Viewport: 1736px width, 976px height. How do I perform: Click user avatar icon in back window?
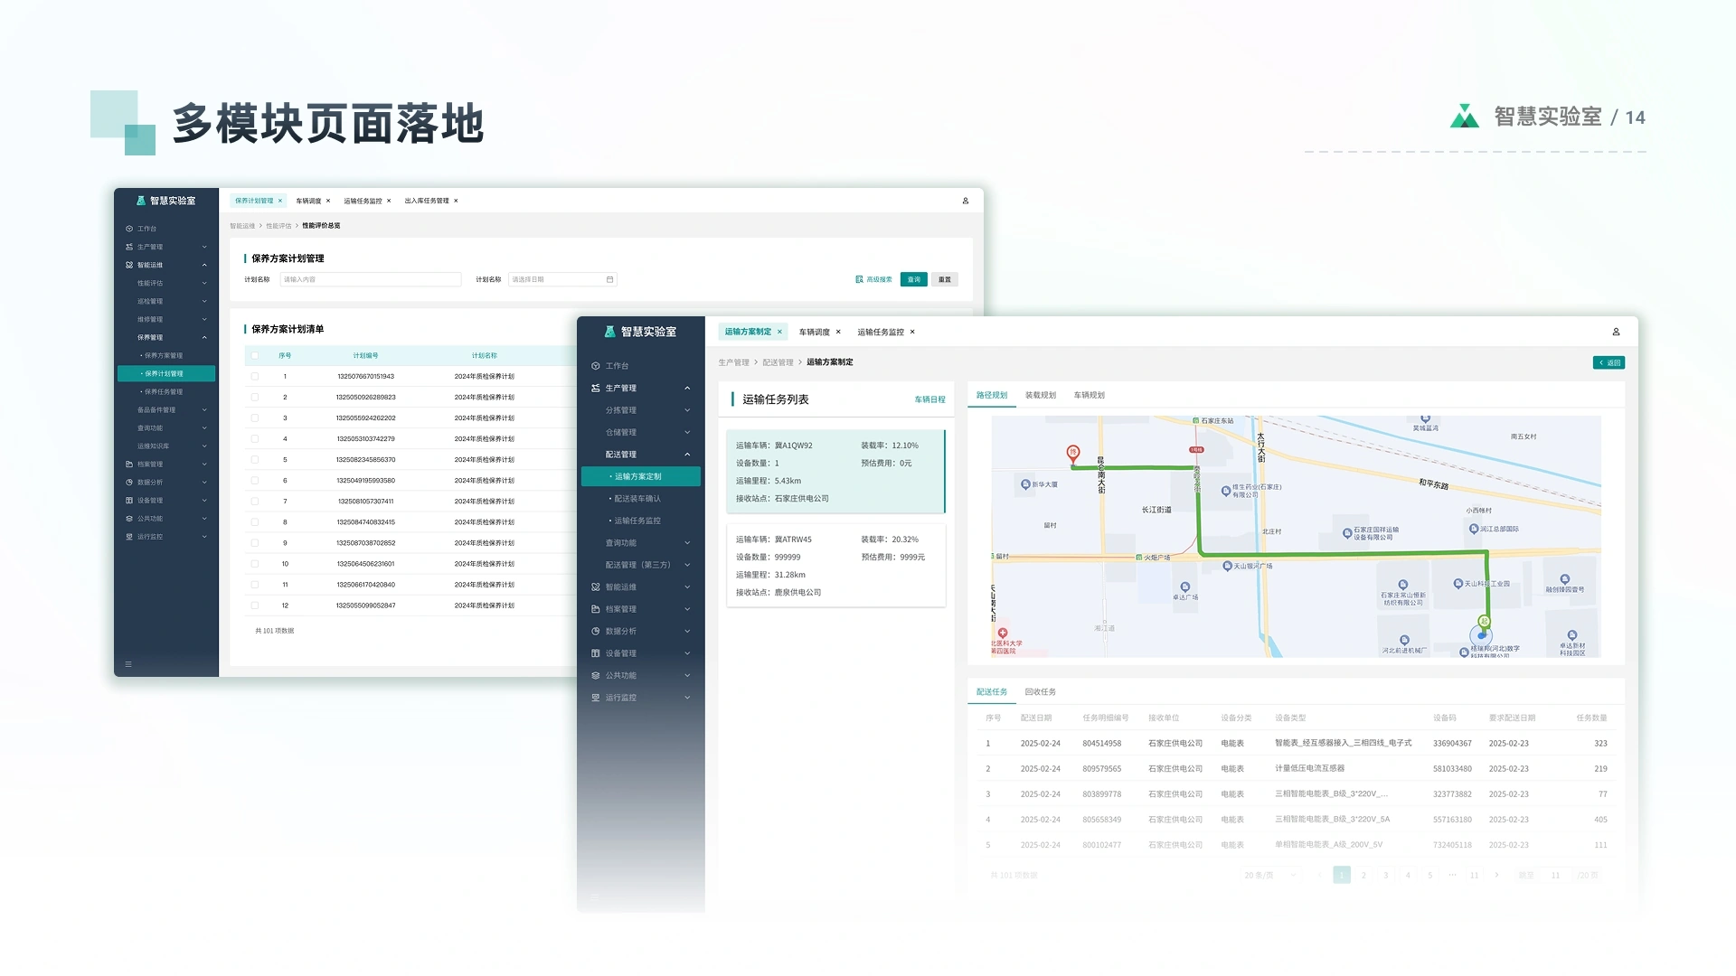[966, 201]
